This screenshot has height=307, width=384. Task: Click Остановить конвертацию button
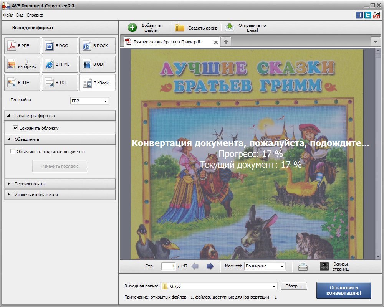point(344,290)
